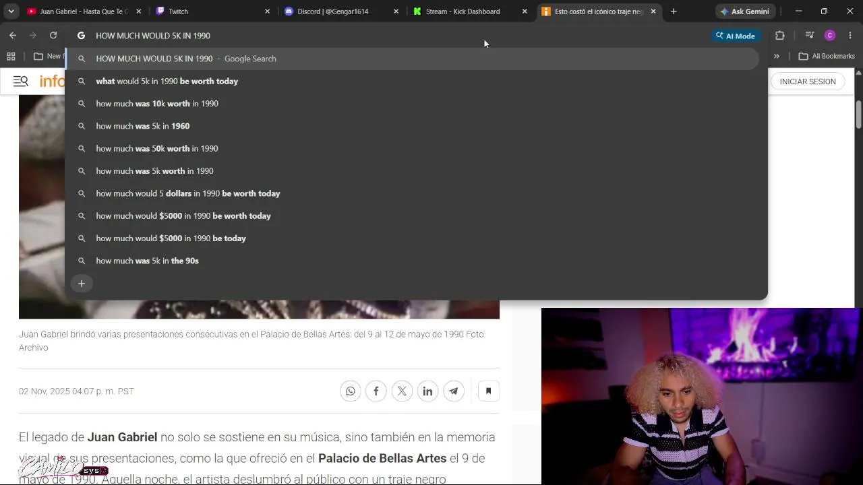Viewport: 863px width, 485px height.
Task: Click the Google icon in the address bar
Action: pyautogui.click(x=82, y=36)
